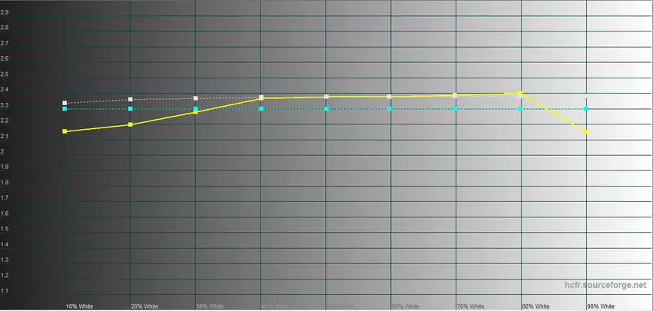This screenshot has height=311, width=653.
Task: Click the "70% White" x-axis label
Action: [470, 306]
